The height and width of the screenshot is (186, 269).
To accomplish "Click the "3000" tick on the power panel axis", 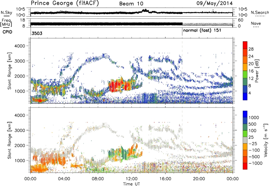I will pyautogui.click(x=20, y=61).
